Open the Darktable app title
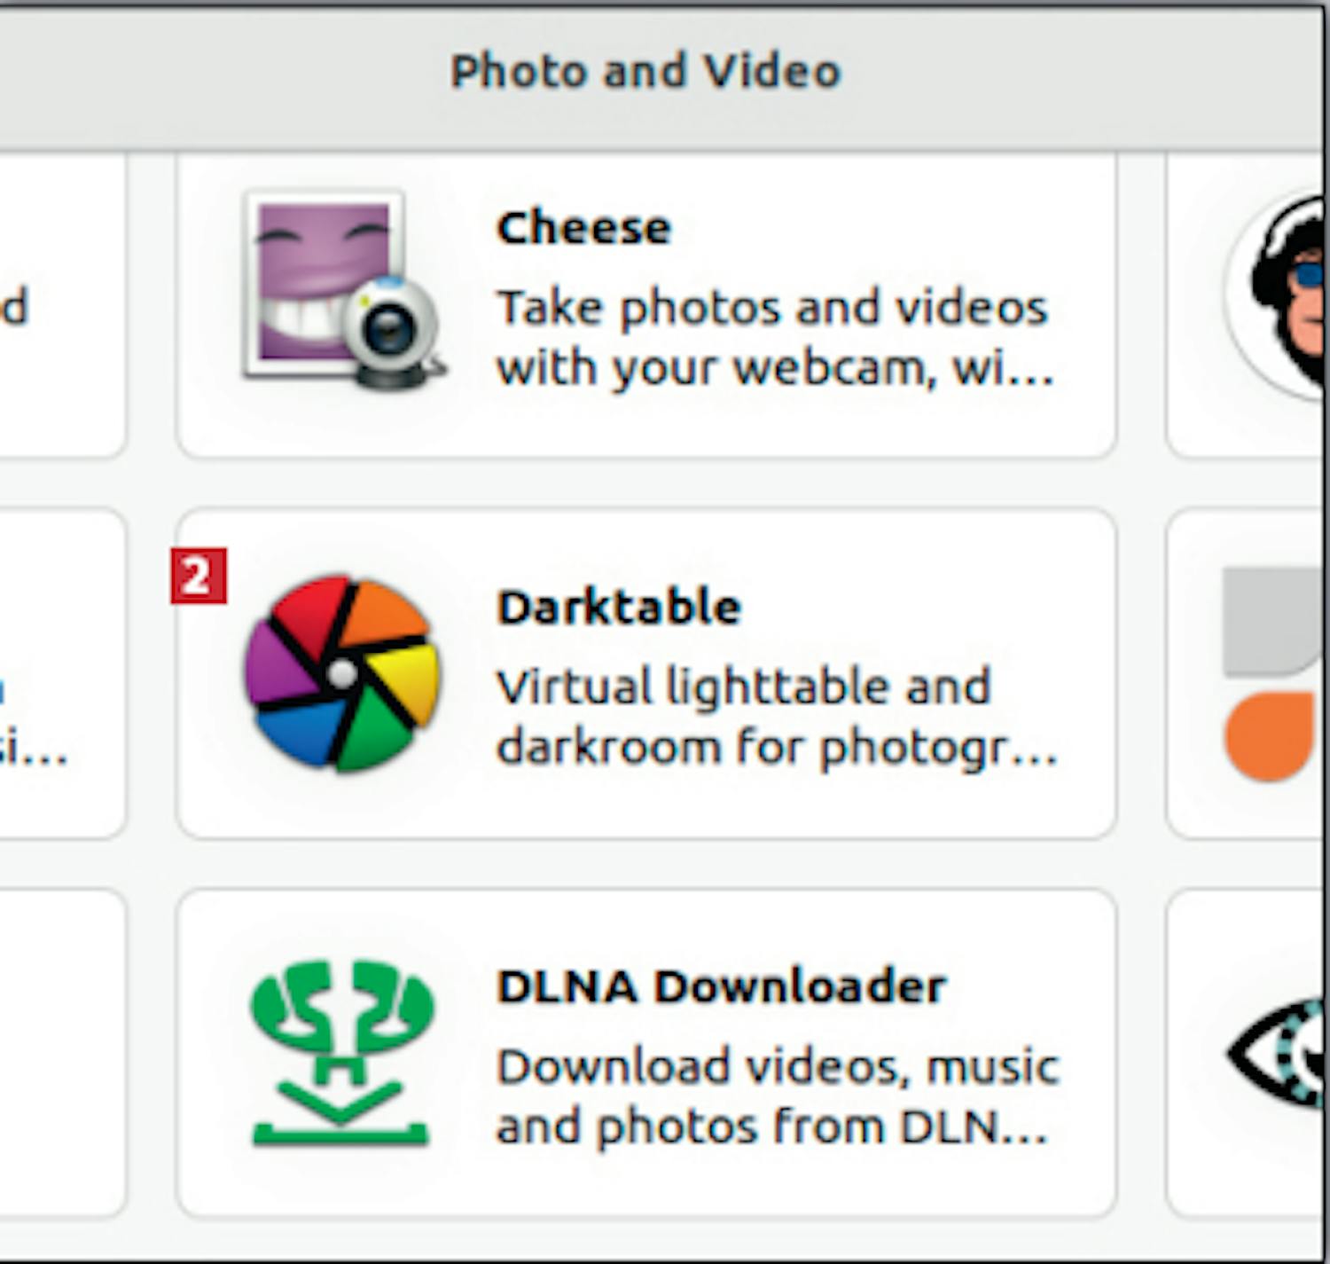This screenshot has width=1330, height=1264. [618, 608]
